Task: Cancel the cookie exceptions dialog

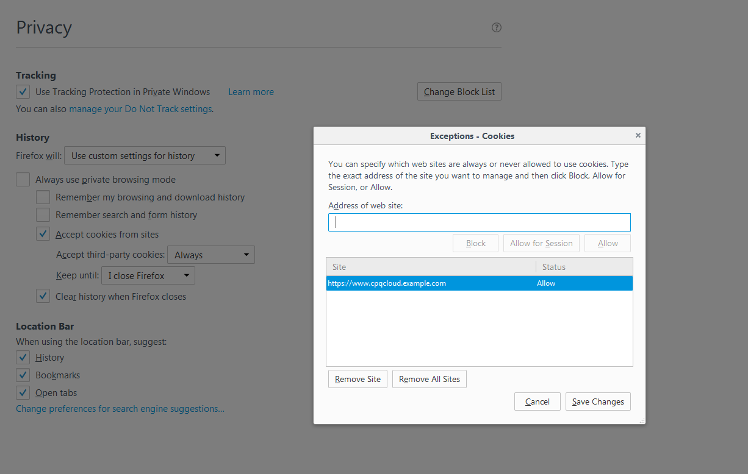Action: pos(538,401)
